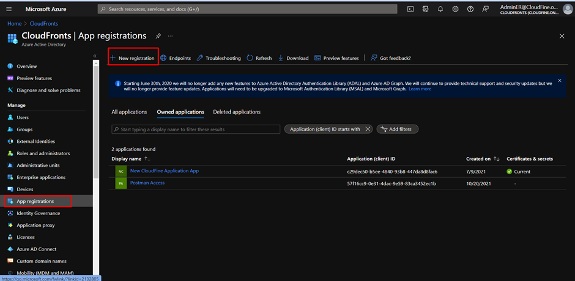Open Troubleshooting in the toolbar
This screenshot has width=575, height=281.
point(219,58)
